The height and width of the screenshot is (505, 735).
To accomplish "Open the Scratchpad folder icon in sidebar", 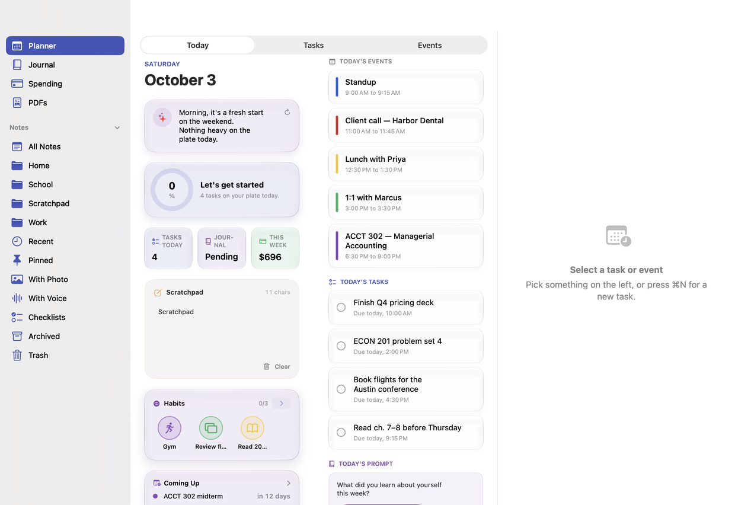I will tap(17, 203).
